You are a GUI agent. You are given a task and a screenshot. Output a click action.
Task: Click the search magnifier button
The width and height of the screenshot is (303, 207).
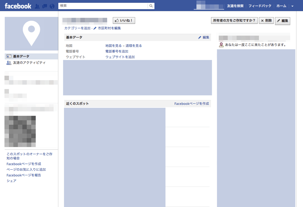click(151, 6)
